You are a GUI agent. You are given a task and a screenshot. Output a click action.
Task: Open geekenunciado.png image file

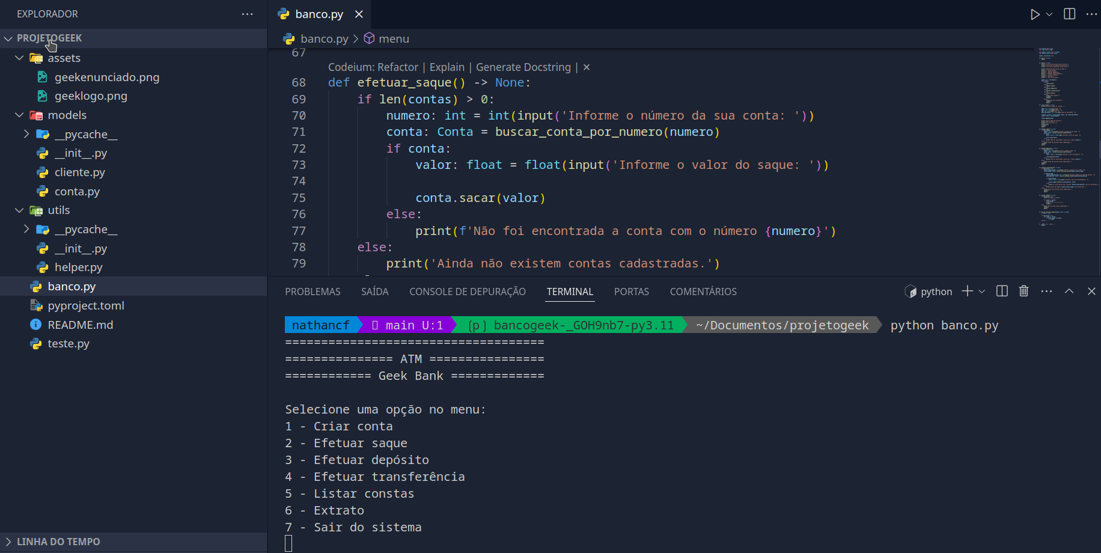point(133,77)
